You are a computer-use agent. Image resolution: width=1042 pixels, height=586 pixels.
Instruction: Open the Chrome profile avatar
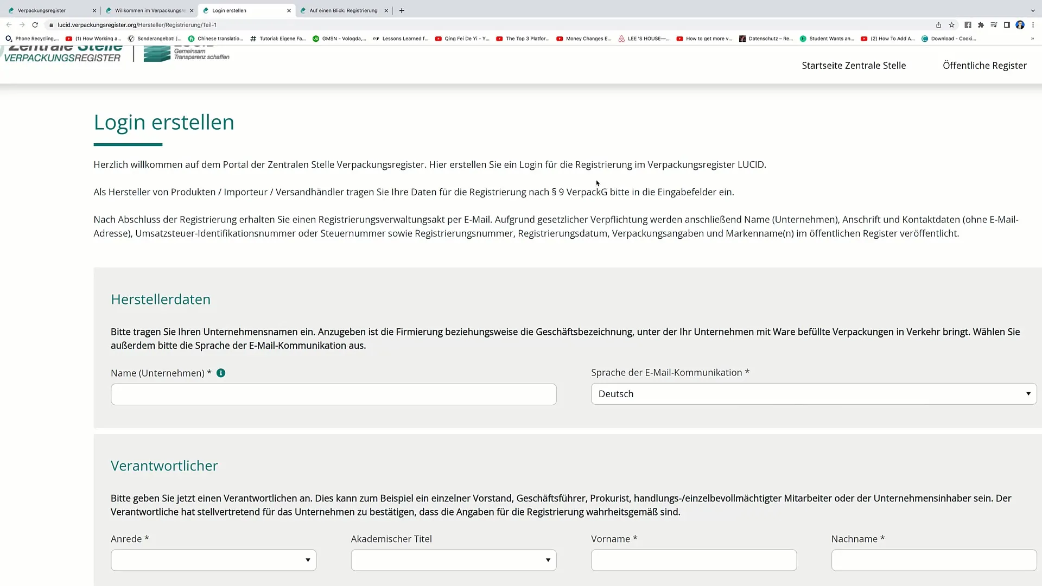1020,25
